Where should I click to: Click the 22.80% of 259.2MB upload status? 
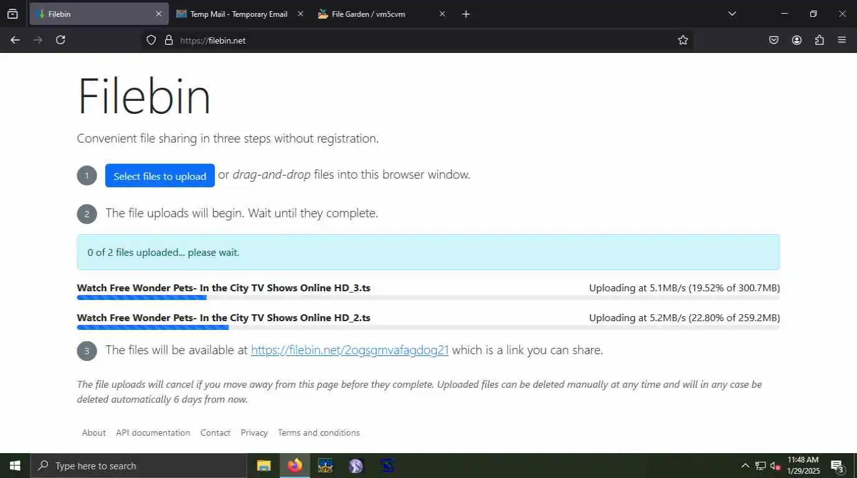tap(684, 317)
